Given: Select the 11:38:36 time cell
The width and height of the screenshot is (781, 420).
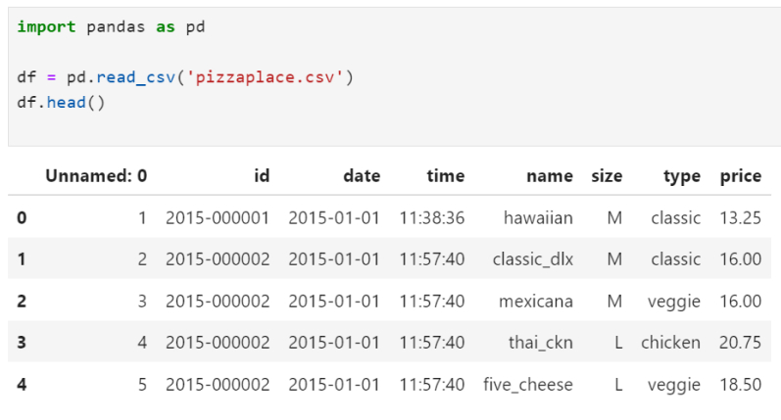Looking at the screenshot, I should pos(432,217).
